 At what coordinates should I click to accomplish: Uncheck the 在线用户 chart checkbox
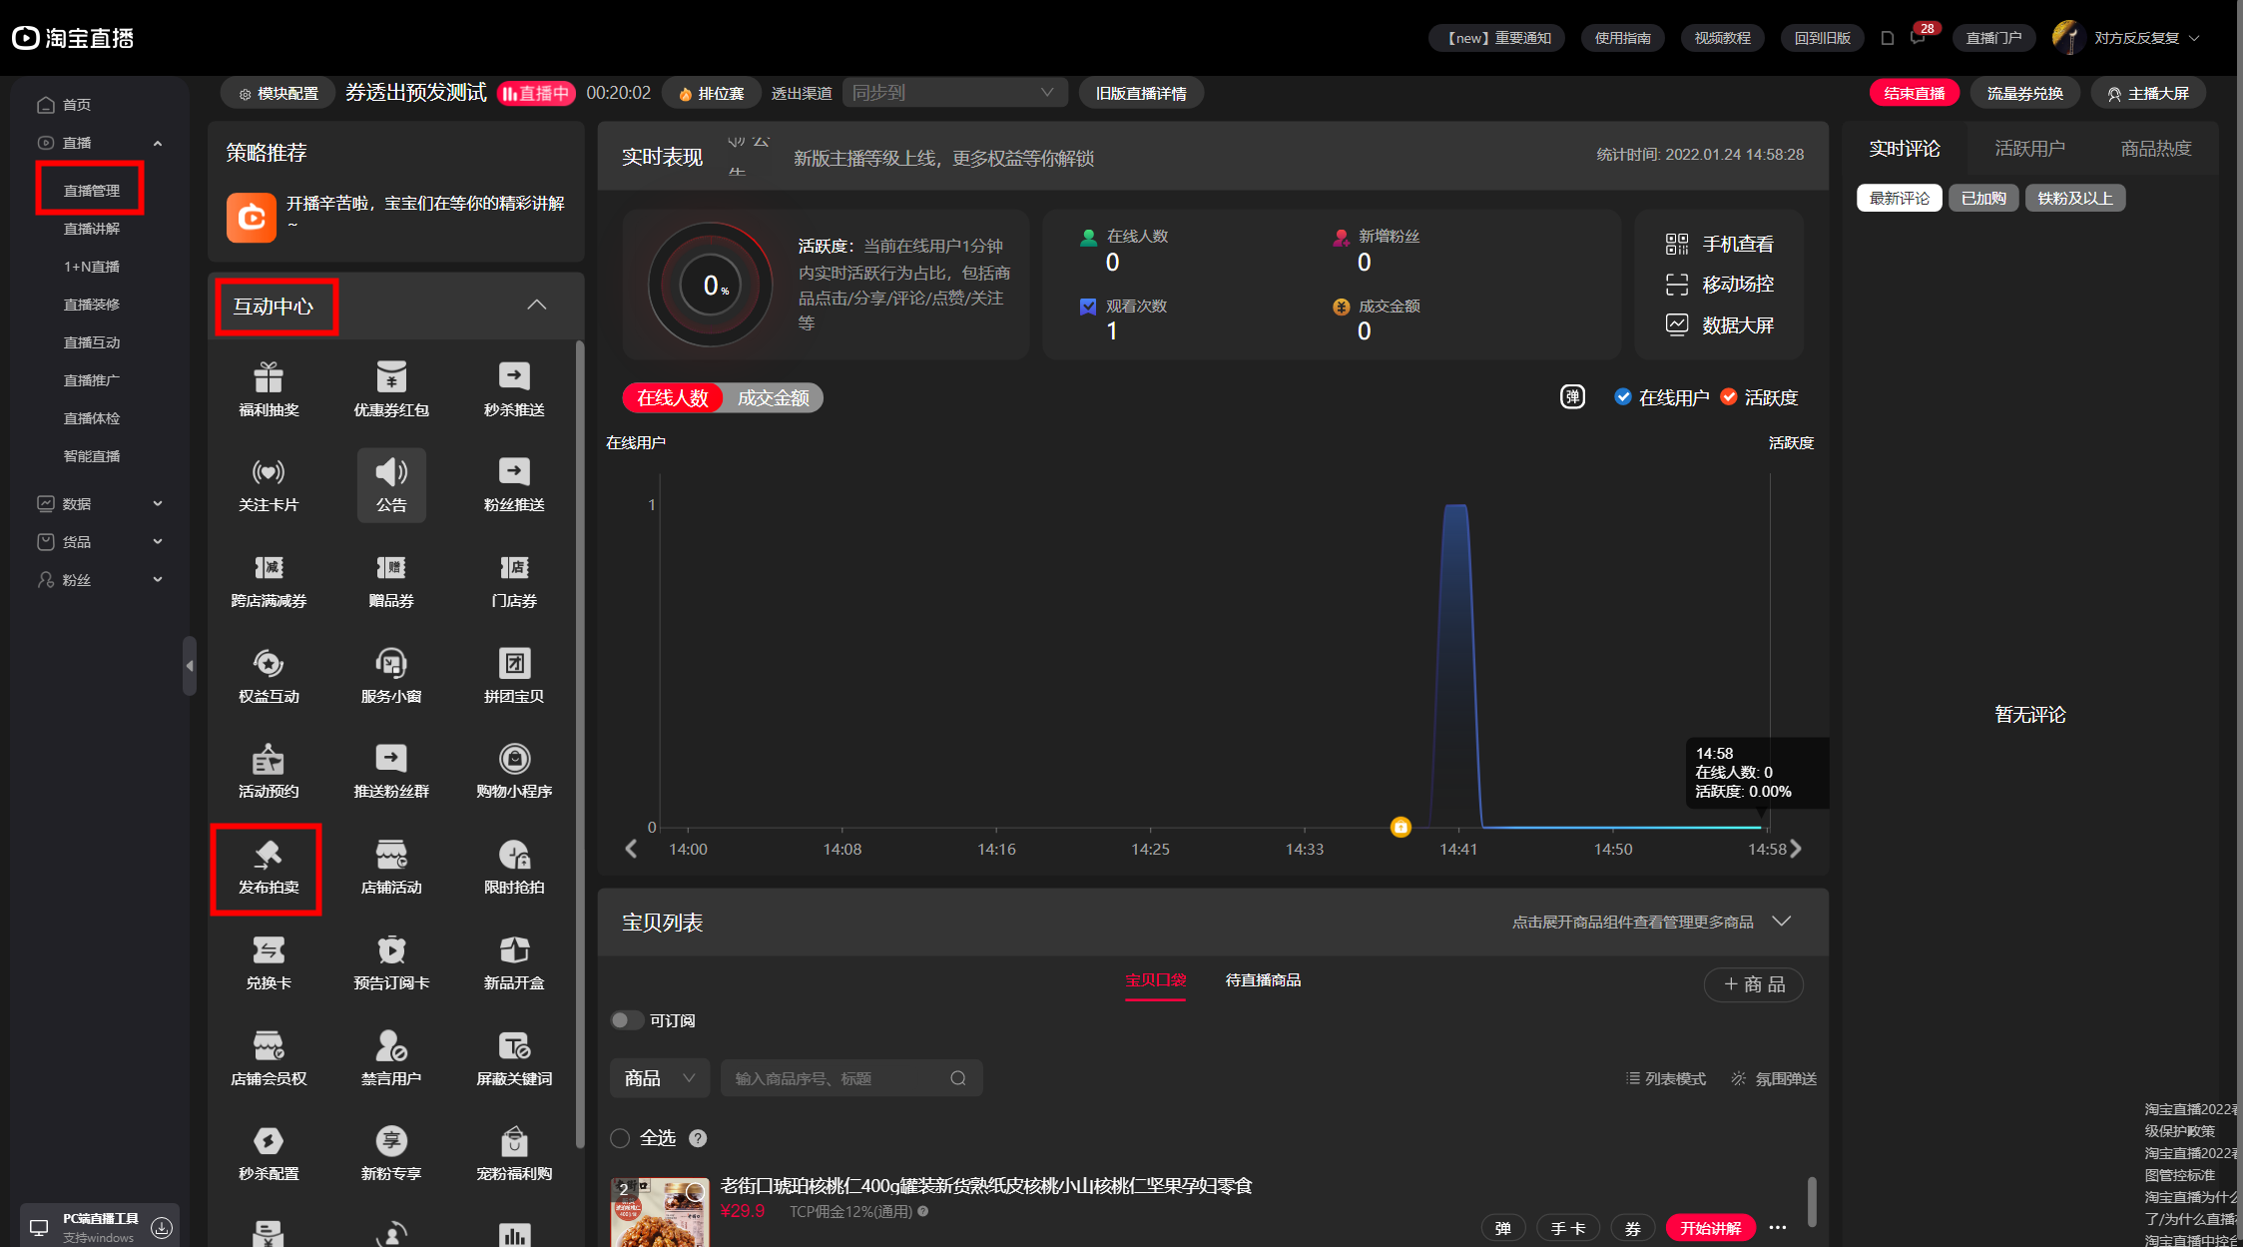pyautogui.click(x=1623, y=397)
